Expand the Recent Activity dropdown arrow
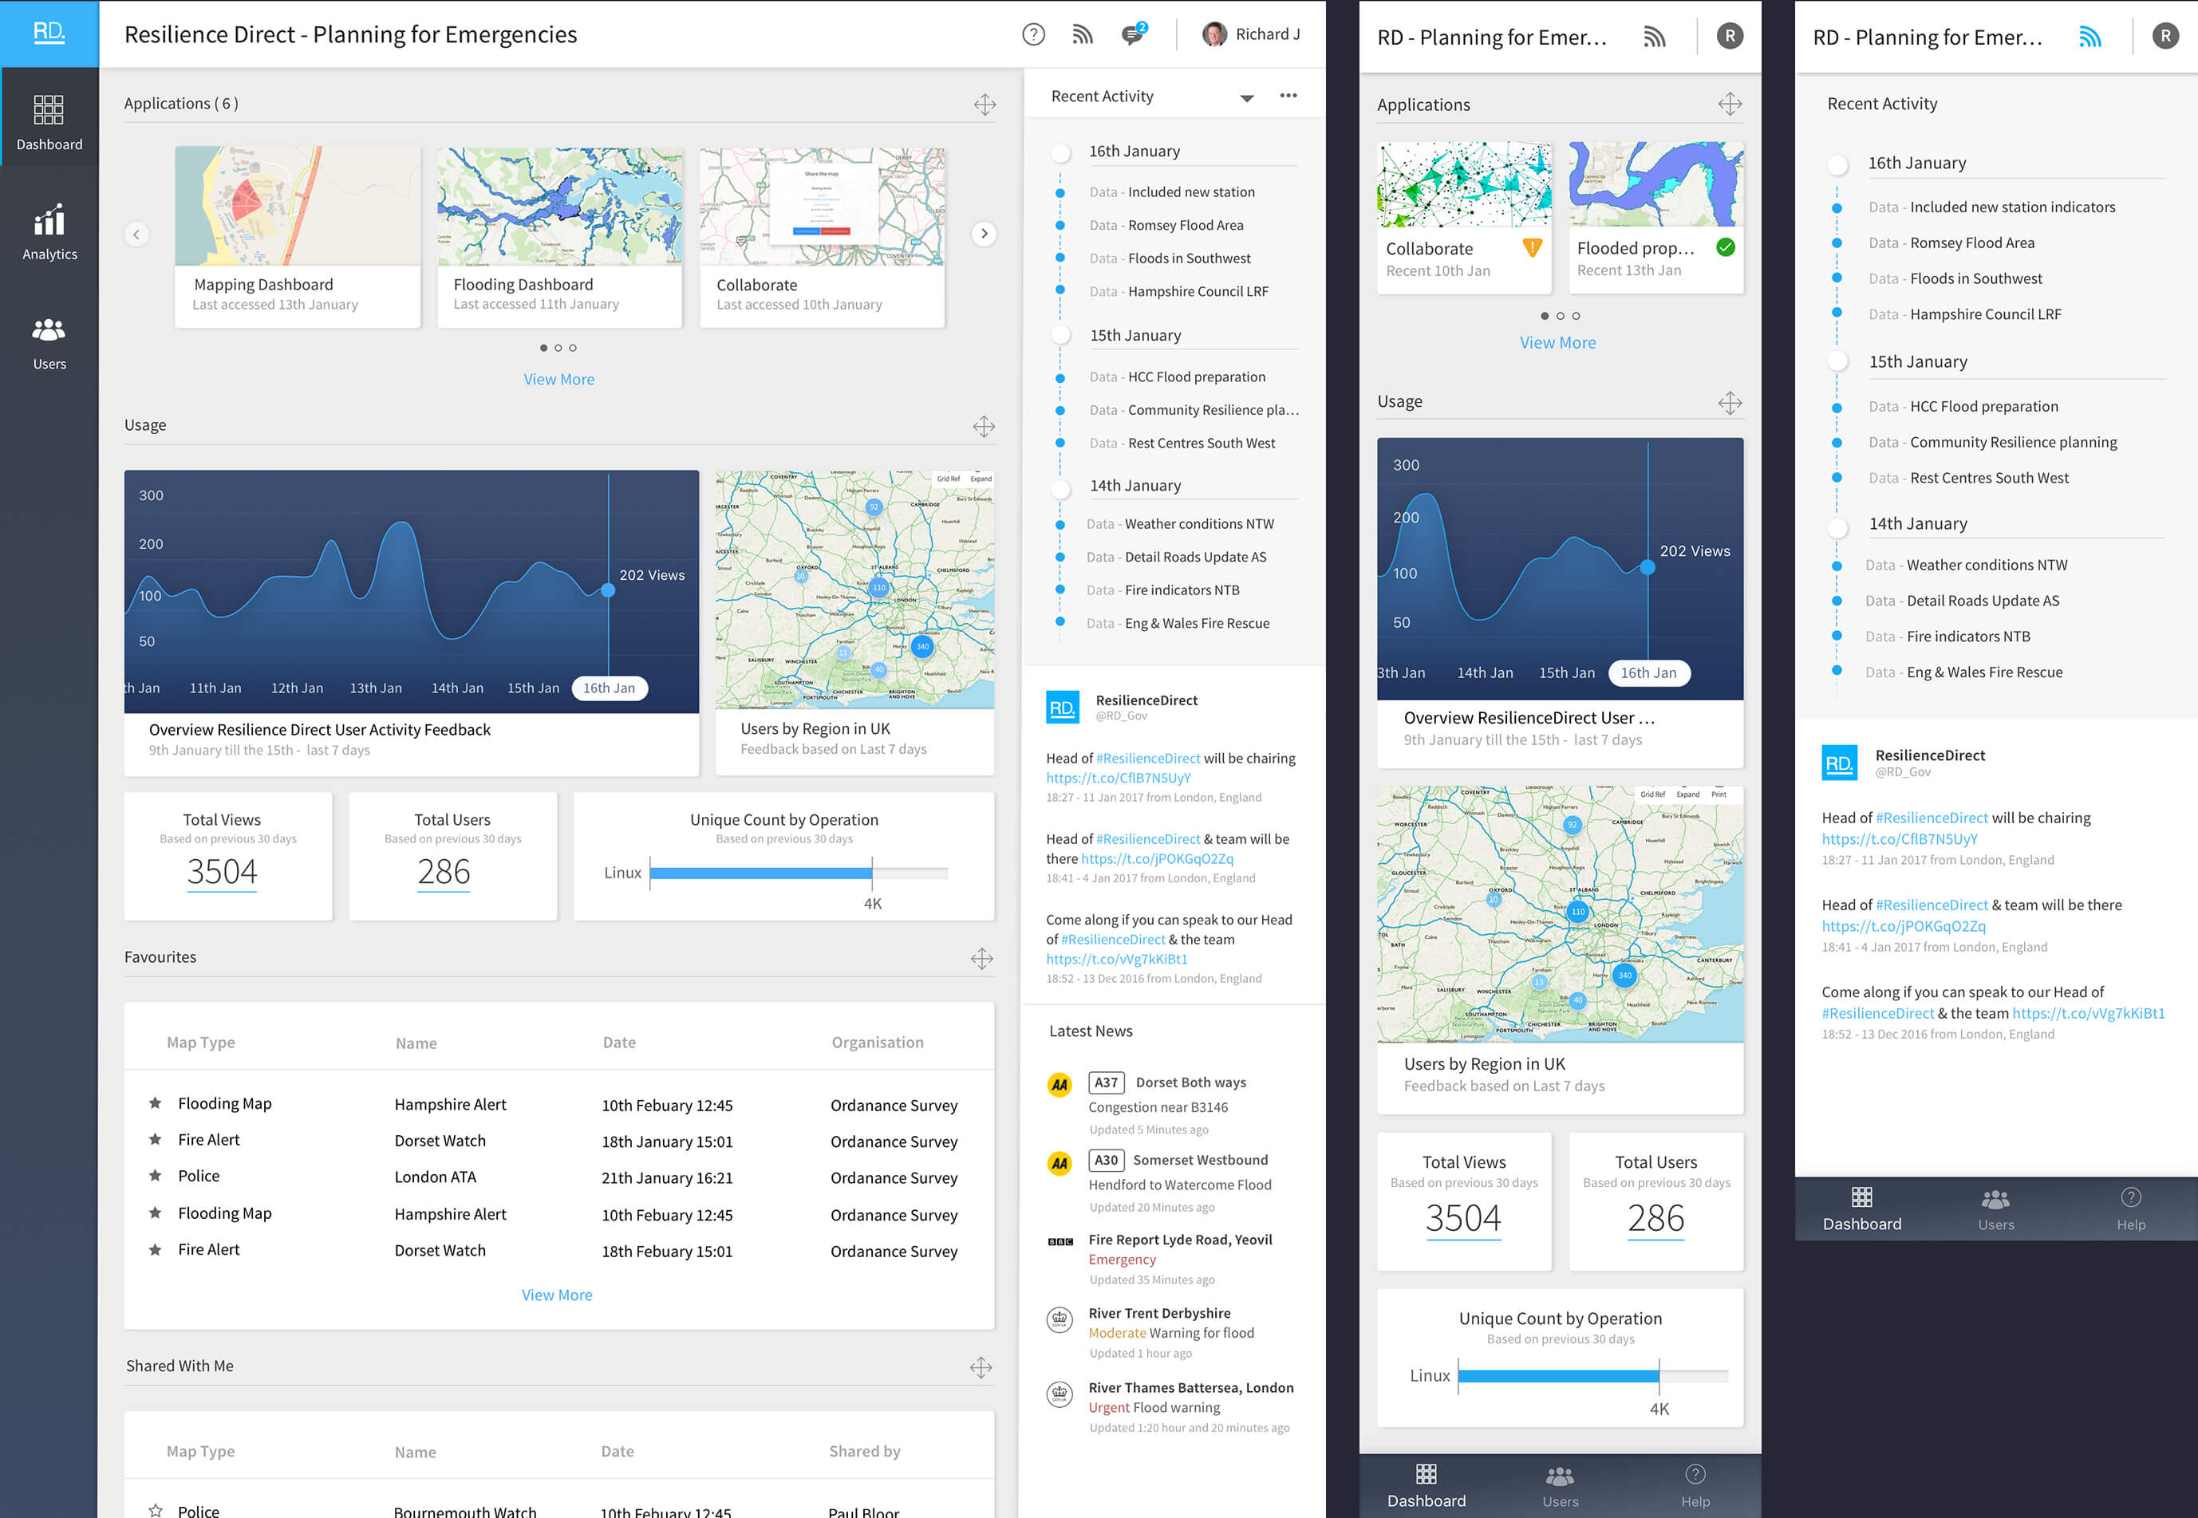2198x1518 pixels. coord(1247,98)
